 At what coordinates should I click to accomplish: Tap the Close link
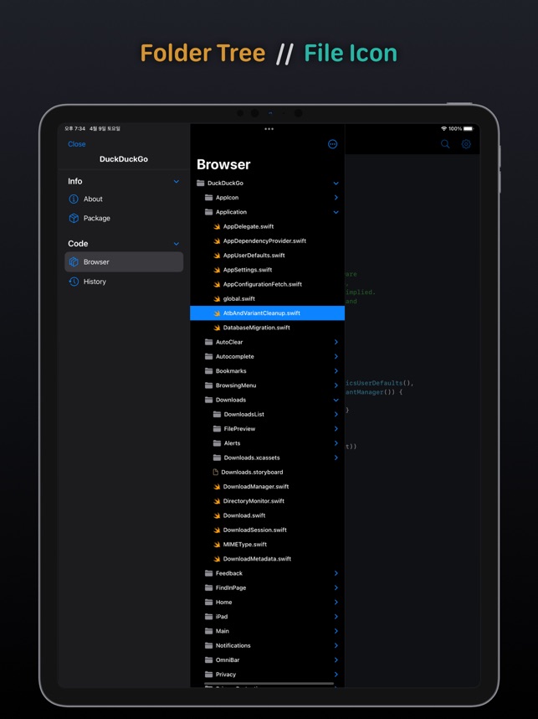pyautogui.click(x=76, y=144)
